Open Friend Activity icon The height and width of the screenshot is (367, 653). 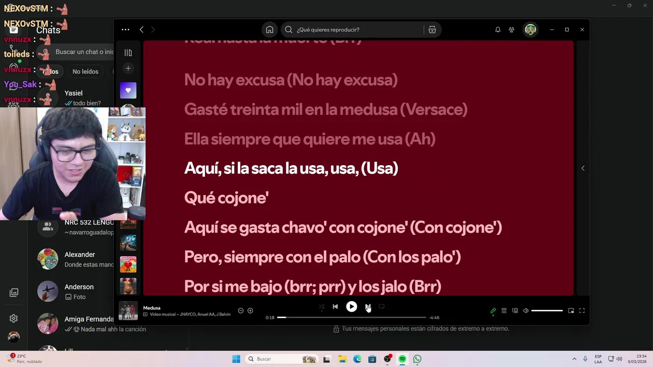511,30
